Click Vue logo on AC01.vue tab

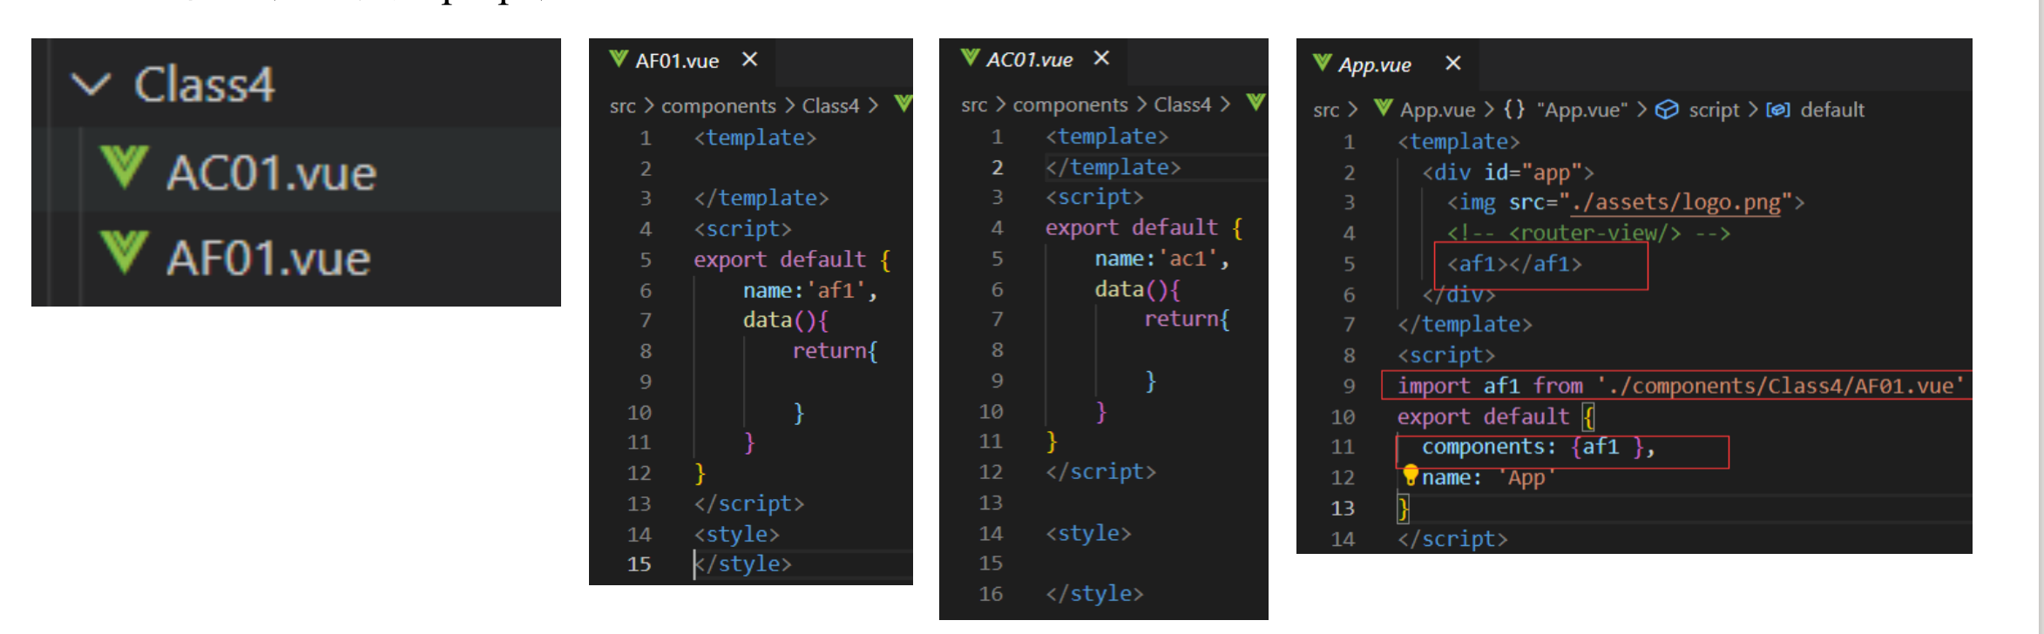tap(970, 57)
